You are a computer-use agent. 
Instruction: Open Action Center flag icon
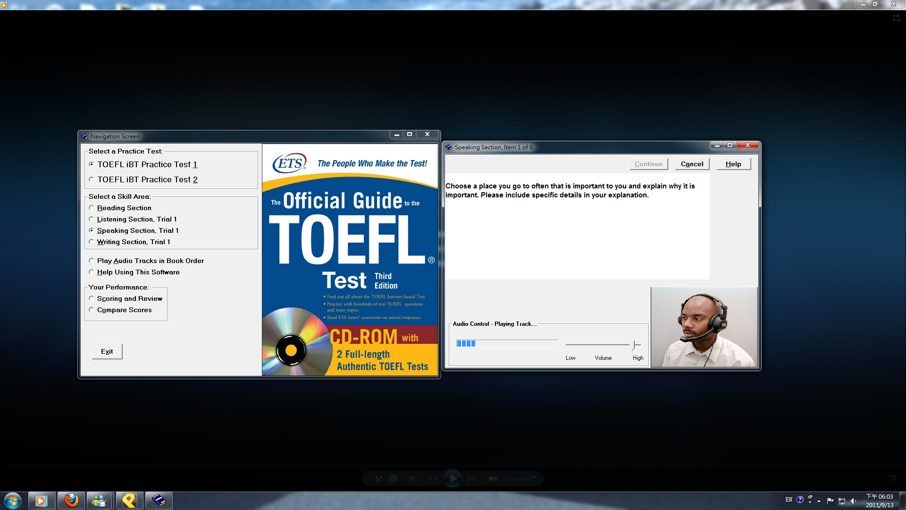click(830, 501)
